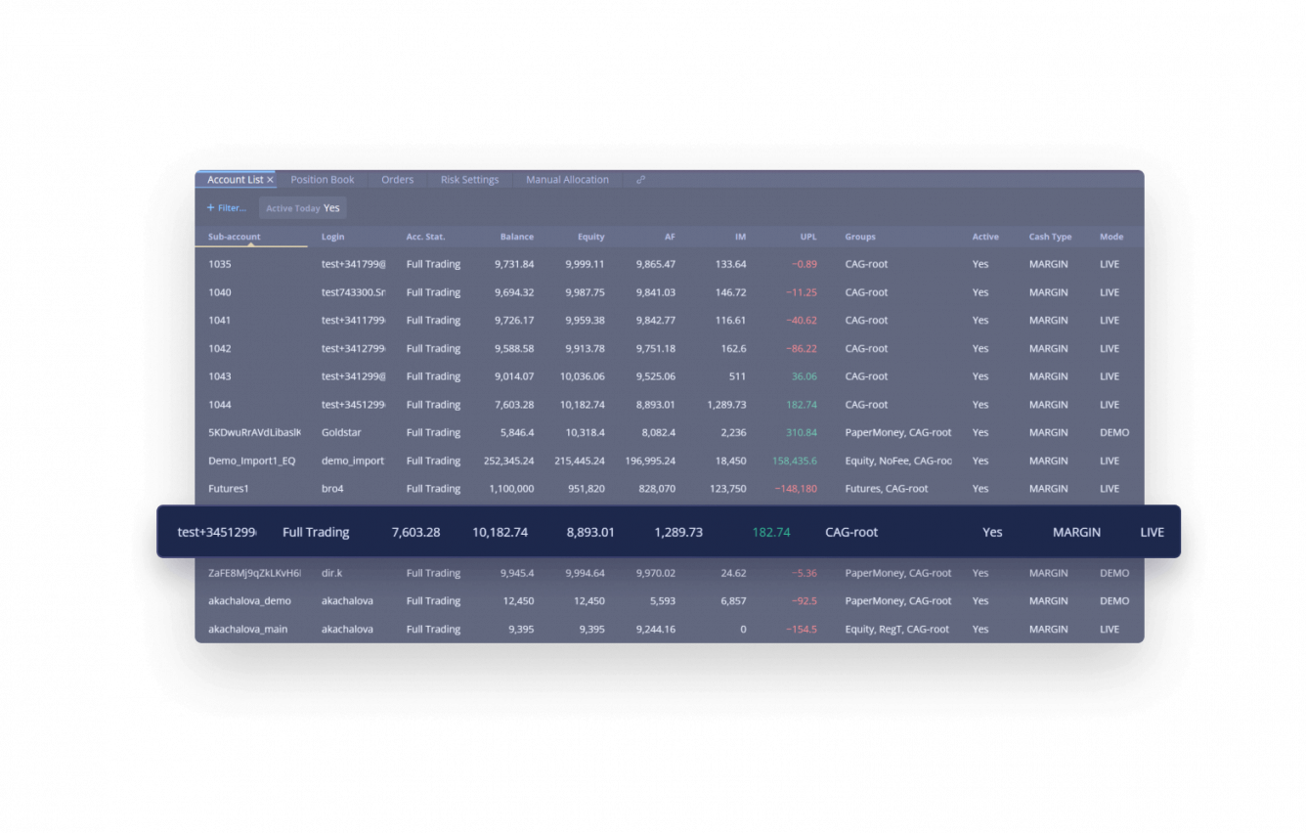Toggle the Active Today Yes filter chip
Image resolution: width=1306 pixels, height=833 pixels.
click(301, 207)
